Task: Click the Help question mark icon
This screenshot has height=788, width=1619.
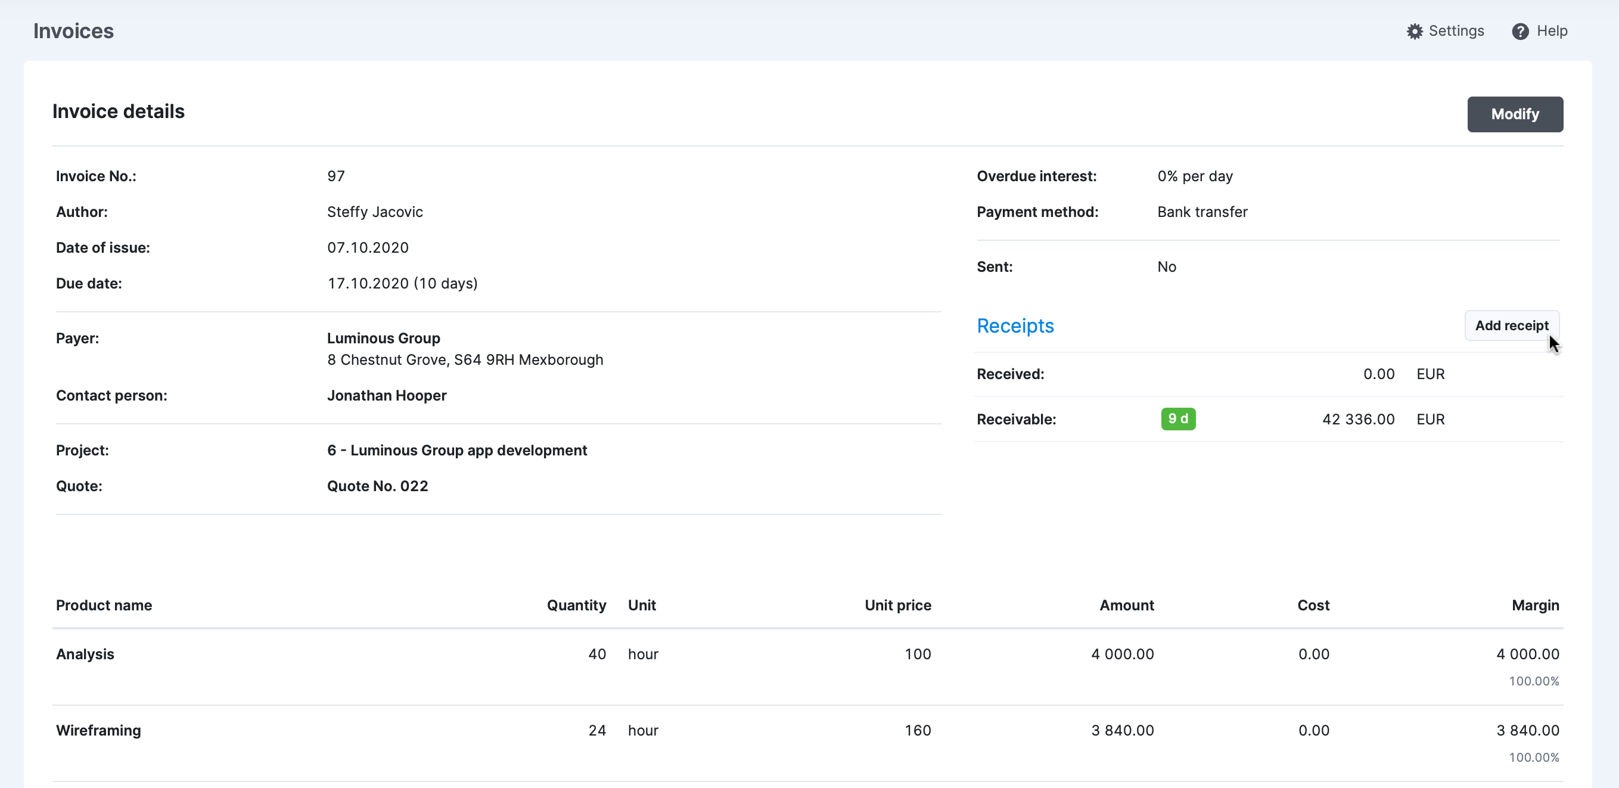Action: [x=1519, y=32]
